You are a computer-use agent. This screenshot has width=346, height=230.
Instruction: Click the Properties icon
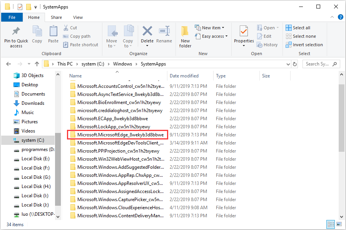tap(244, 31)
